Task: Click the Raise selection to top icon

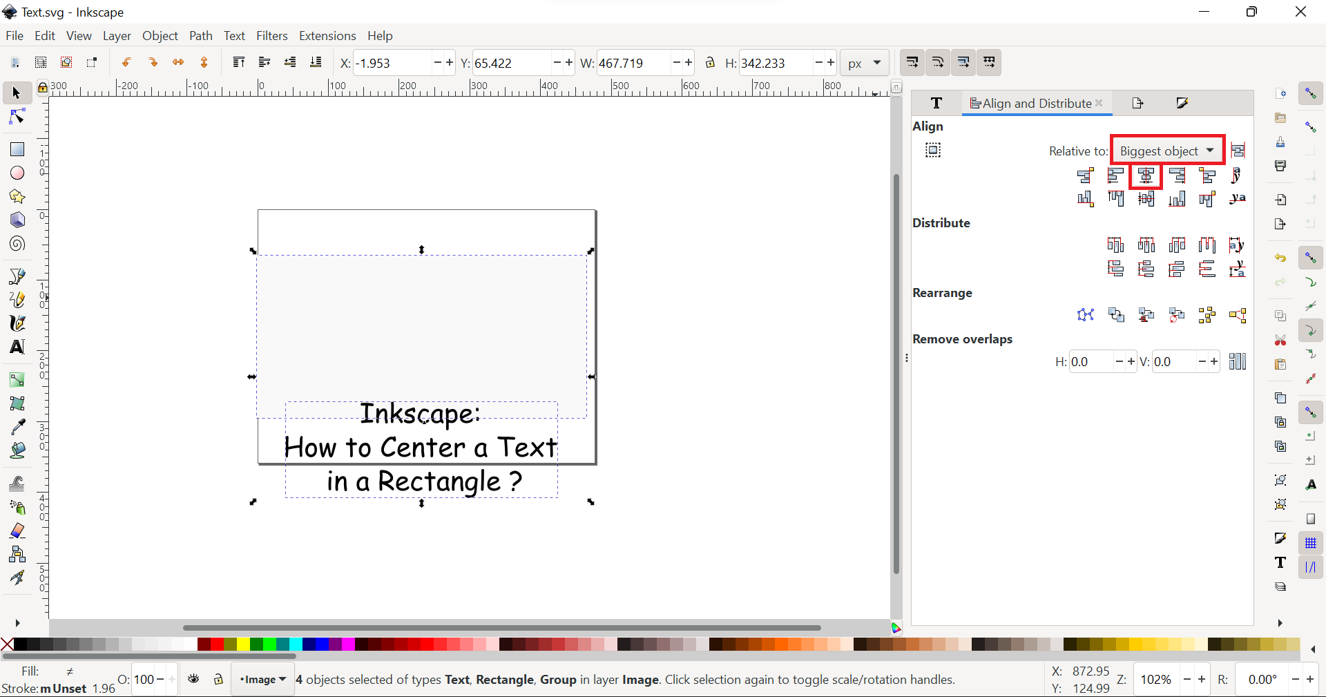Action: 239,62
